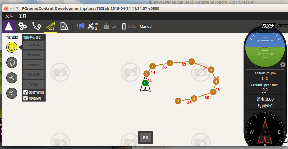Click the segment distance label 30
Screen dimensions: 288x149
pyautogui.click(x=207, y=98)
